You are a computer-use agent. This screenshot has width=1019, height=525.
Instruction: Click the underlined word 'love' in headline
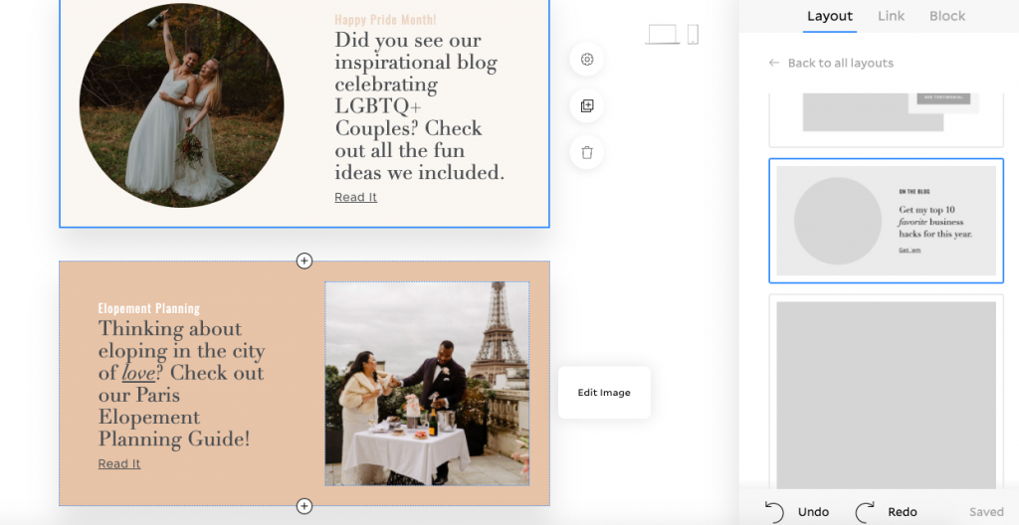[x=138, y=373]
